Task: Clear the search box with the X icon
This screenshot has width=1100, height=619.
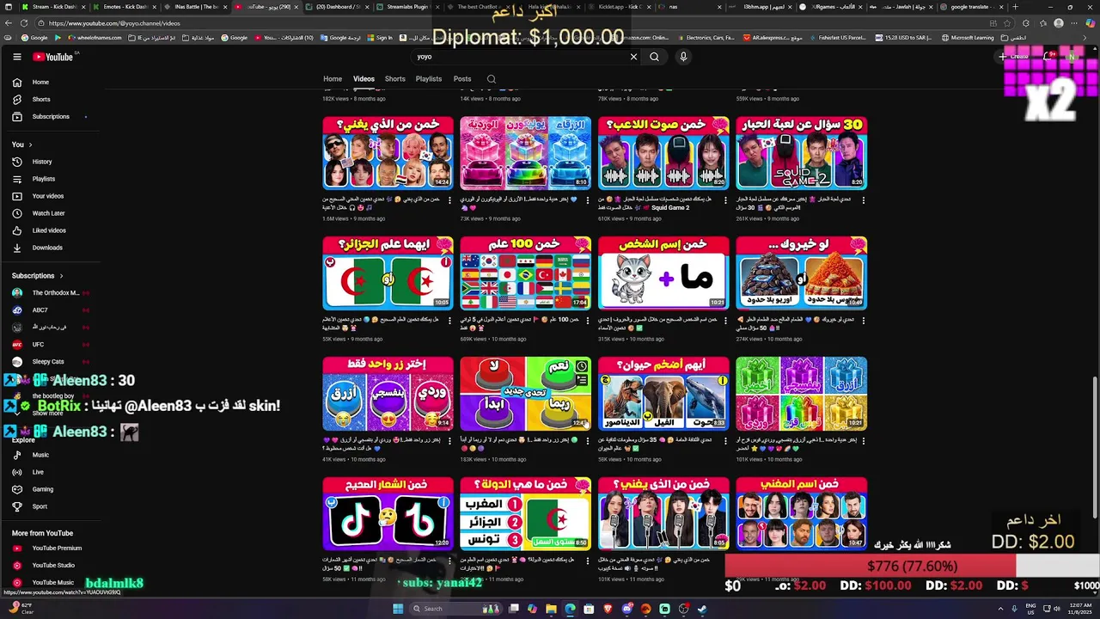Action: pyautogui.click(x=633, y=57)
